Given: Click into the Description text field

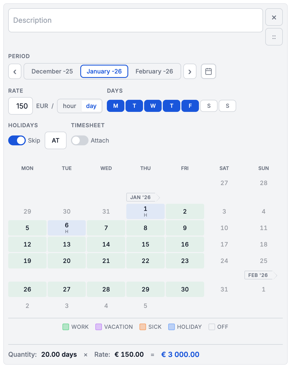Looking at the screenshot, I should click(135, 20).
